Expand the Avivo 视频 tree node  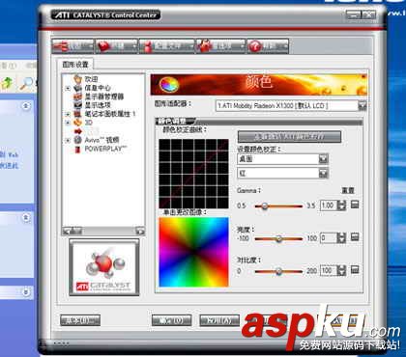[x=68, y=140]
